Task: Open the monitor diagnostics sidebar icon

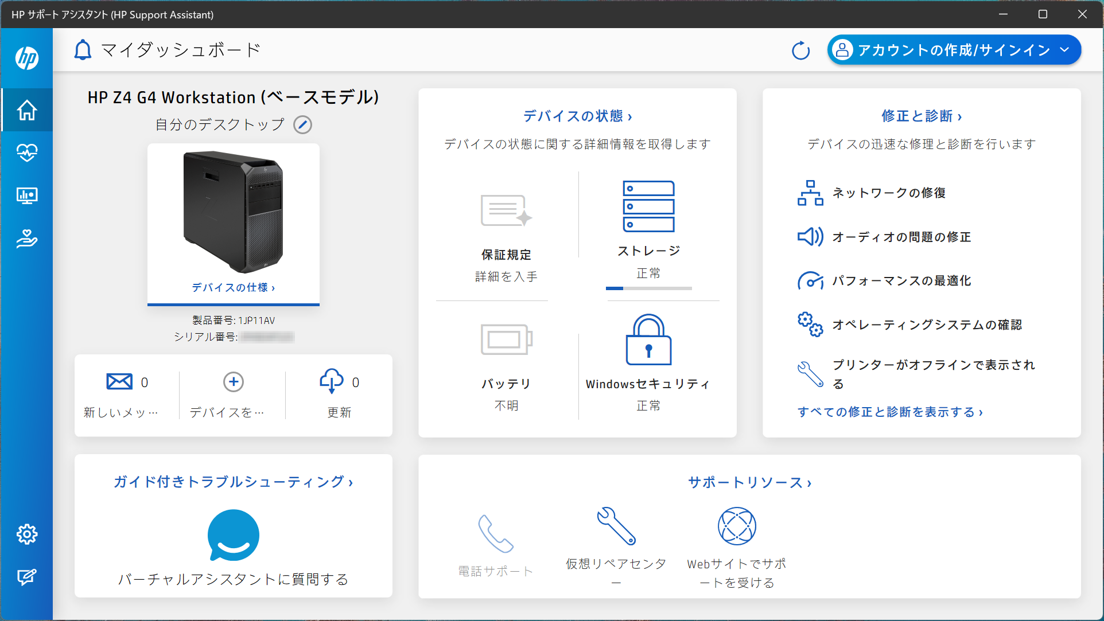Action: (x=27, y=196)
